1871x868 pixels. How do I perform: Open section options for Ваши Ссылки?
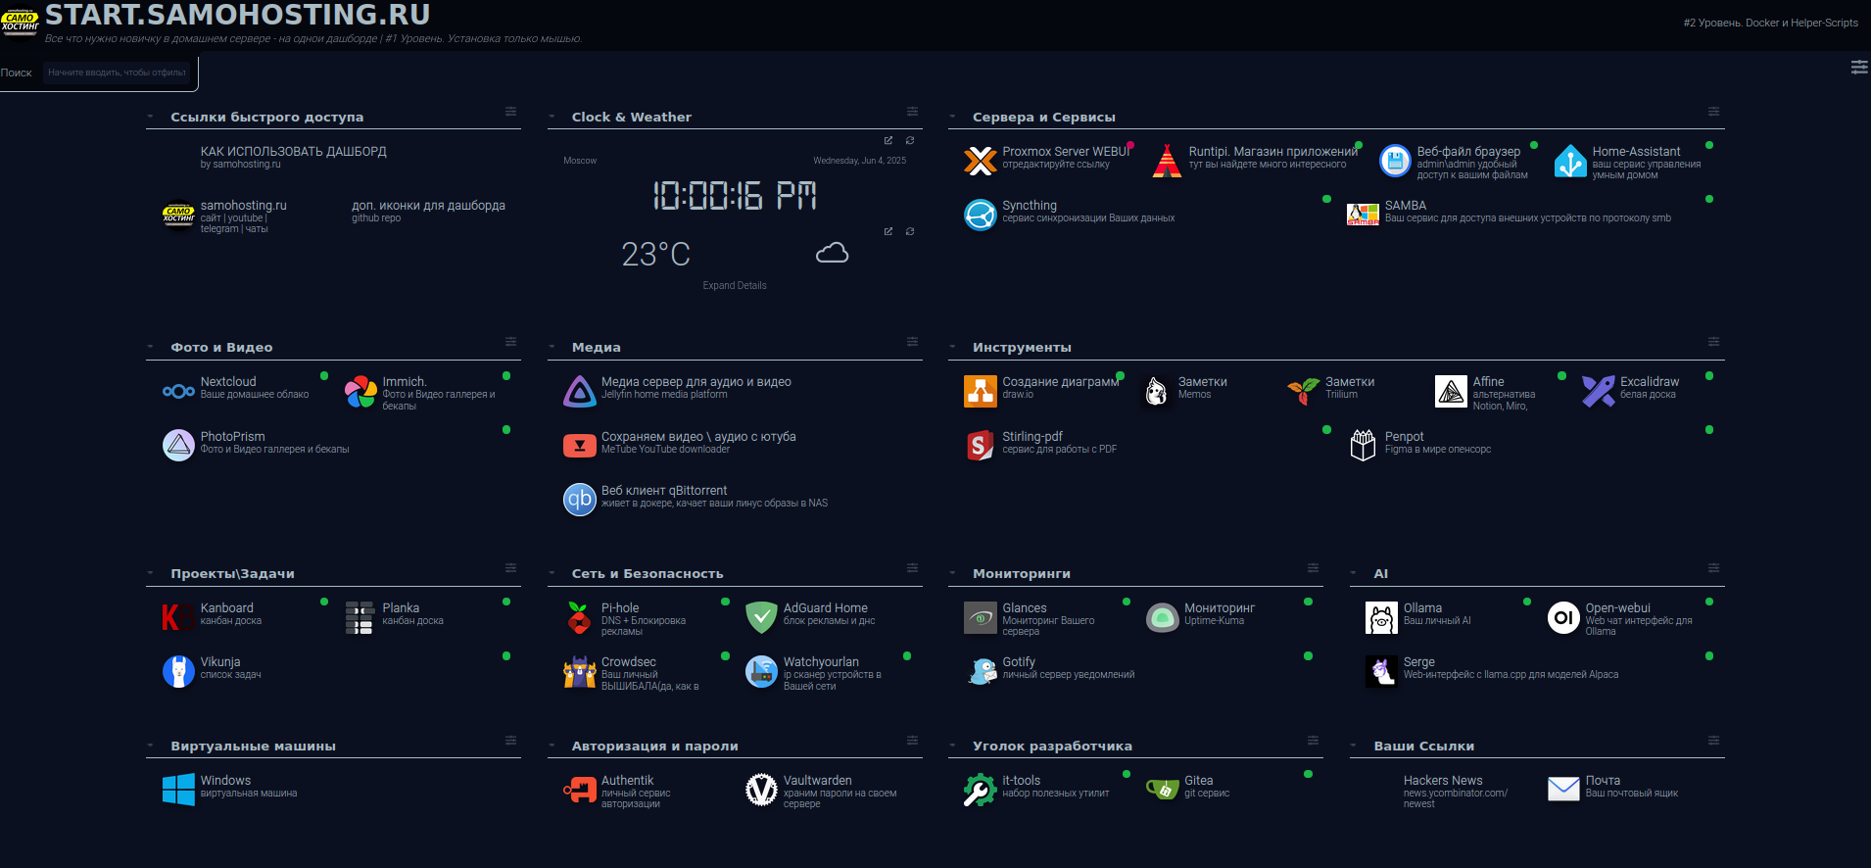tap(1713, 741)
